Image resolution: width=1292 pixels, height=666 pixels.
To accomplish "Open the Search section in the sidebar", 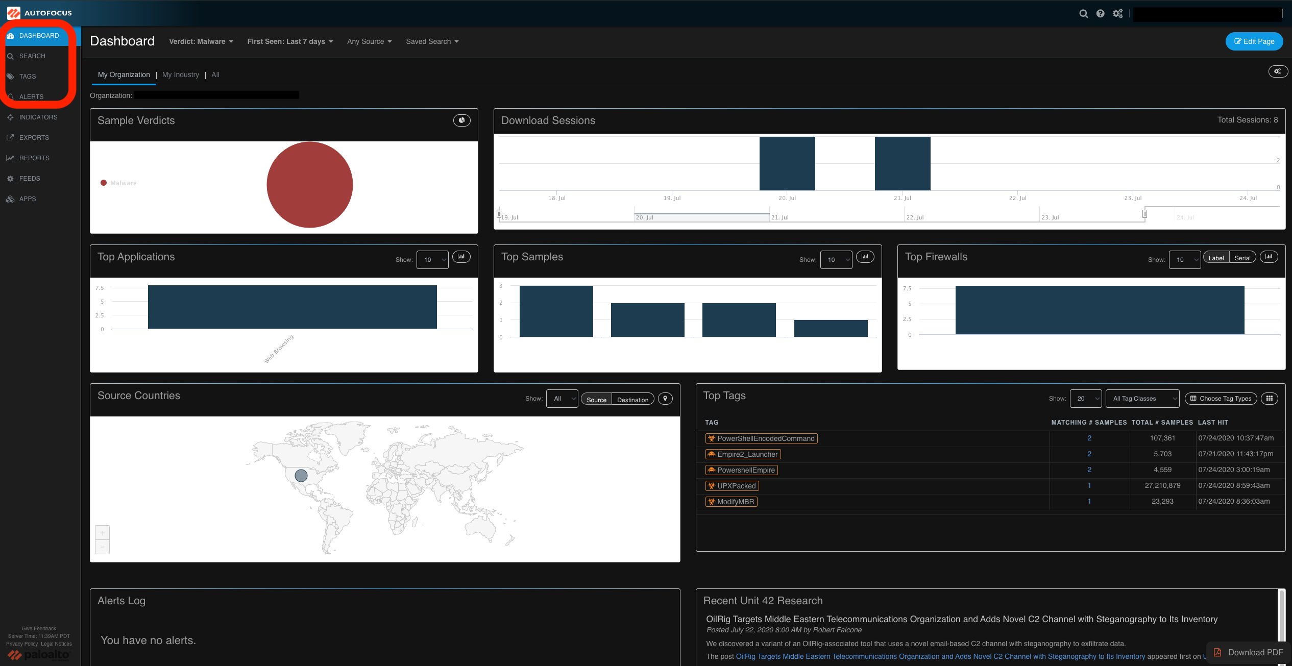I will click(x=32, y=56).
